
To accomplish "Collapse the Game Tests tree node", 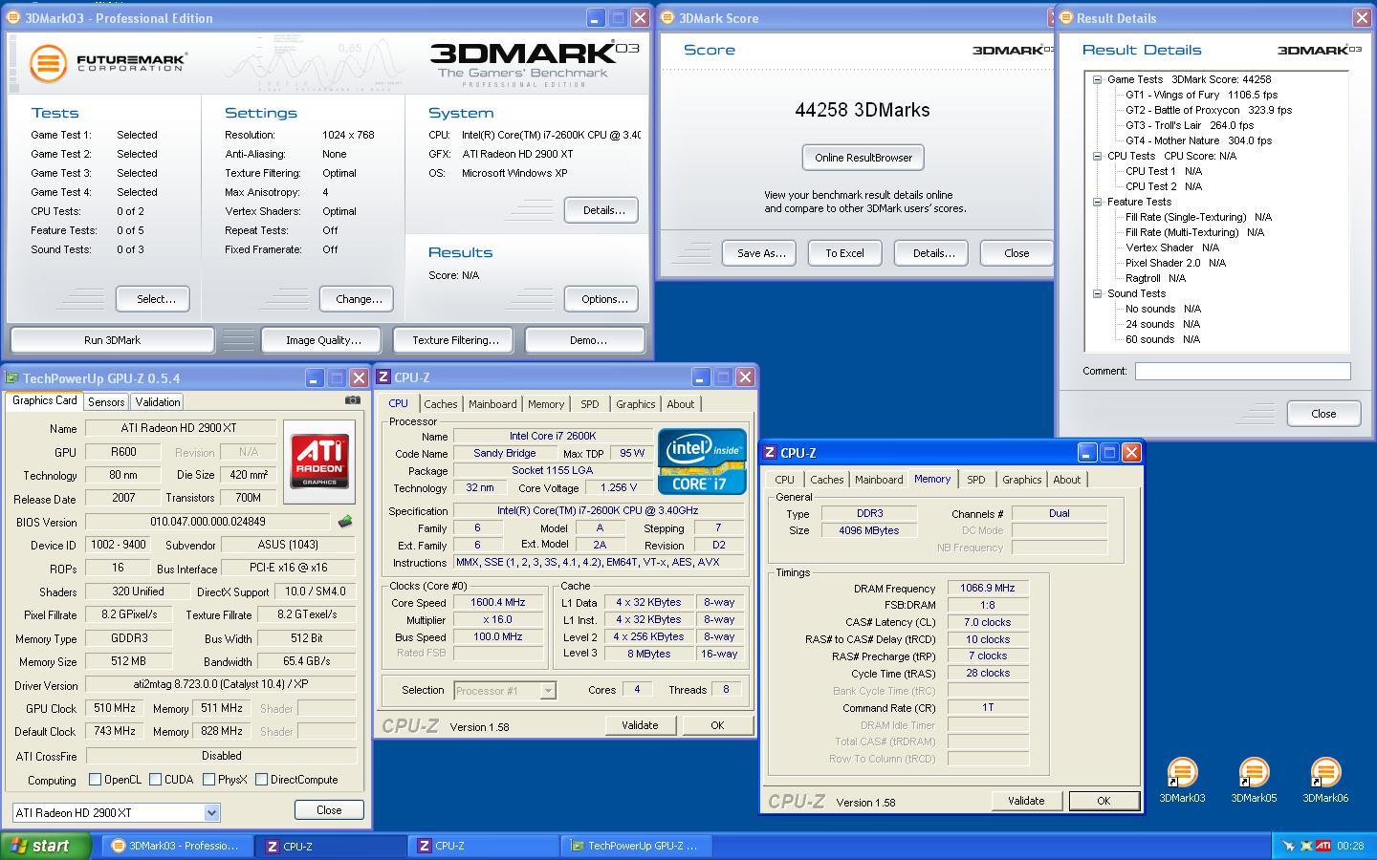I will [1098, 79].
